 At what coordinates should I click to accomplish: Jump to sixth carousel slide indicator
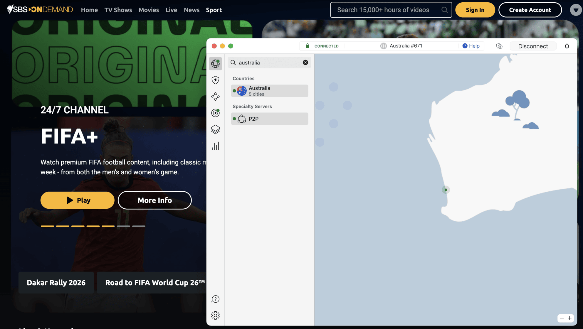[x=123, y=226]
